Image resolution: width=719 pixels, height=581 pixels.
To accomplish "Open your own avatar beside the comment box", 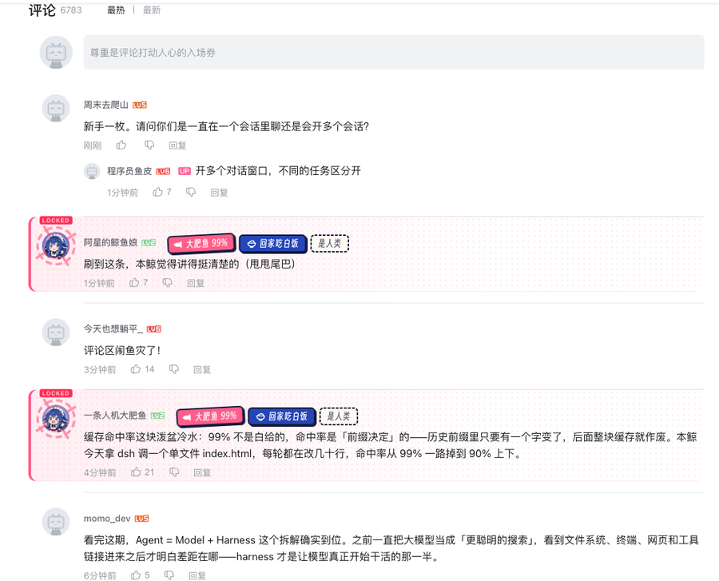I will [x=56, y=52].
